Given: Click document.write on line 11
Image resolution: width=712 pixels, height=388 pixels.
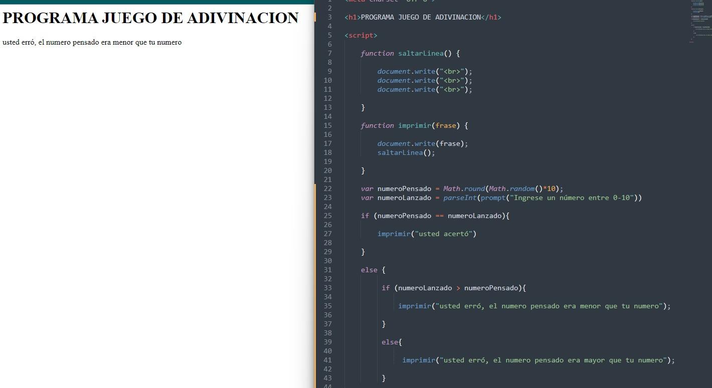Looking at the screenshot, I should 425,89.
